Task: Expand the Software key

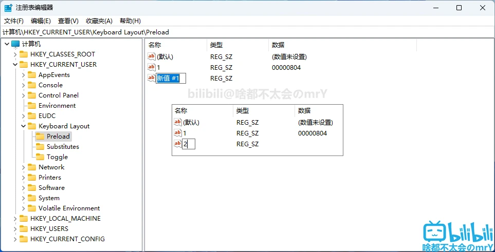Action: pyautogui.click(x=23, y=188)
